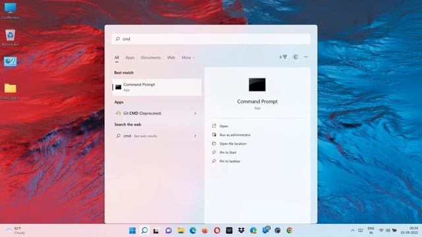Expand the More filter dropdown
The height and width of the screenshot is (237, 422).
[188, 57]
